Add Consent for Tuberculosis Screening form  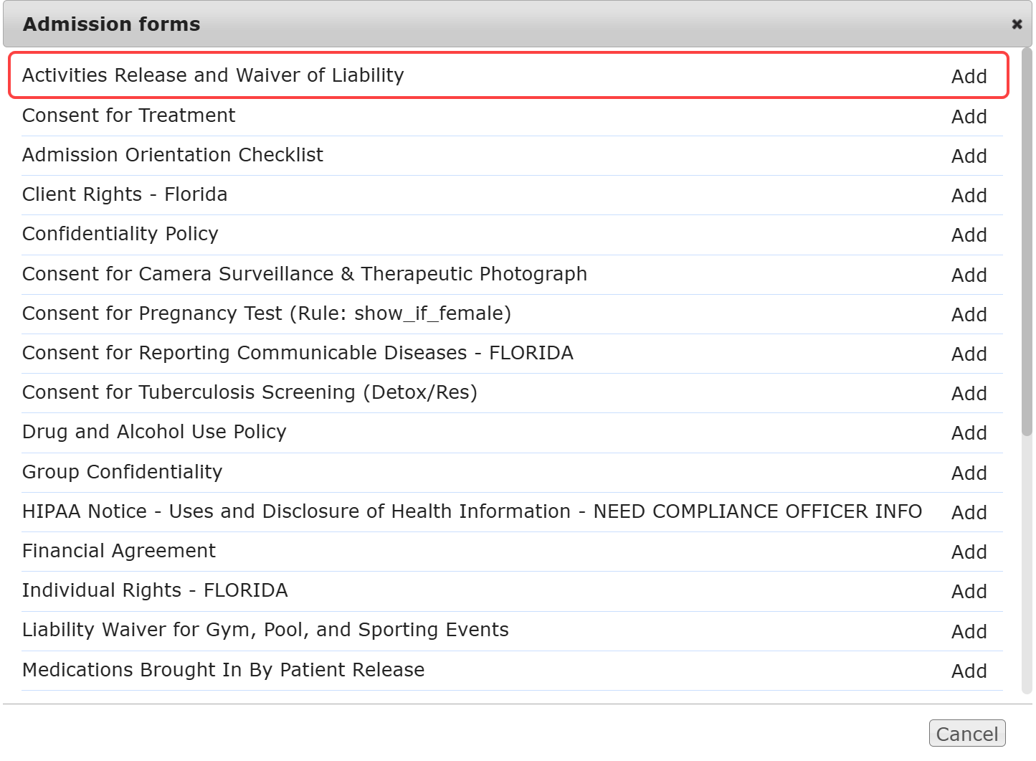pyautogui.click(x=969, y=394)
